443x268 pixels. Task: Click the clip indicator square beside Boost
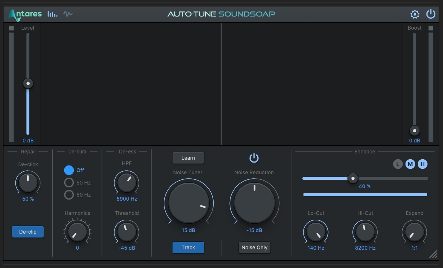coord(431,28)
